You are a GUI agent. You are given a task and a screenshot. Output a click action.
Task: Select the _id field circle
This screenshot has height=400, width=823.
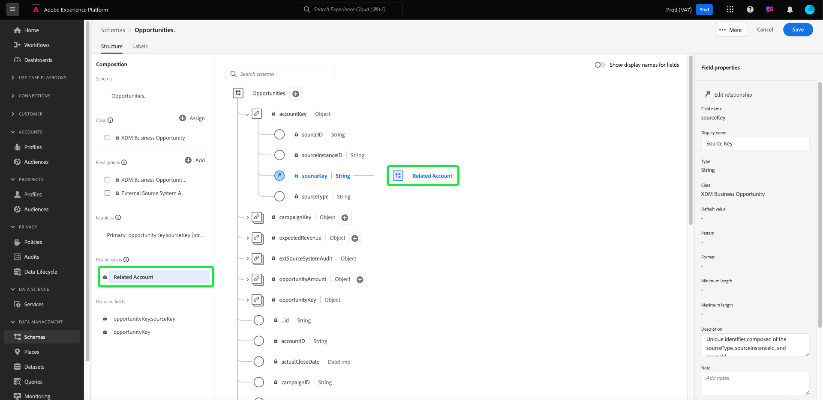[x=259, y=320]
